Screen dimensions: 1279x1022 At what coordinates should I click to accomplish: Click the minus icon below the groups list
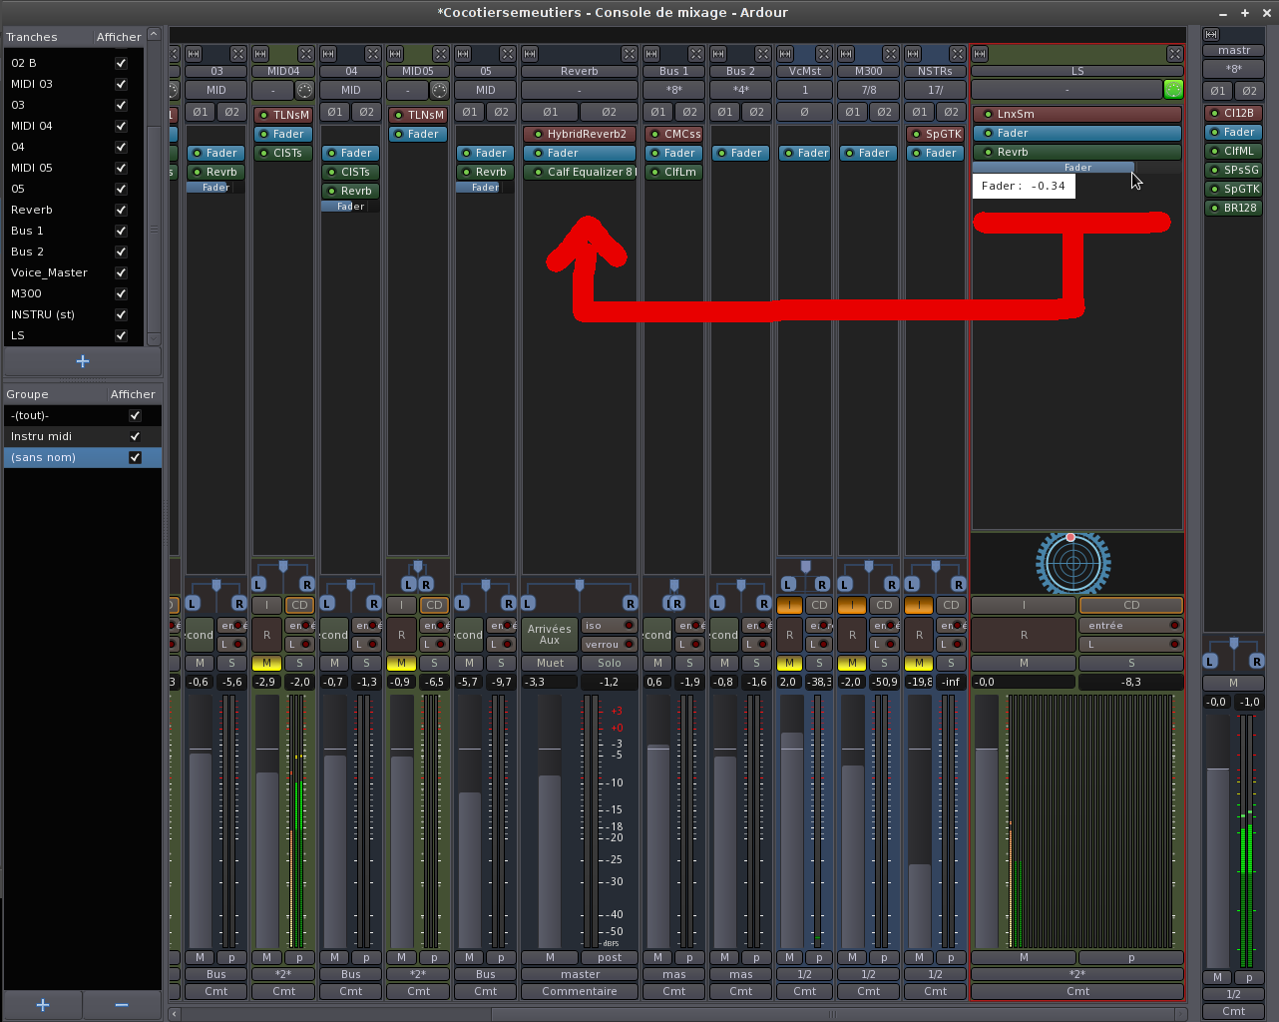[122, 1005]
